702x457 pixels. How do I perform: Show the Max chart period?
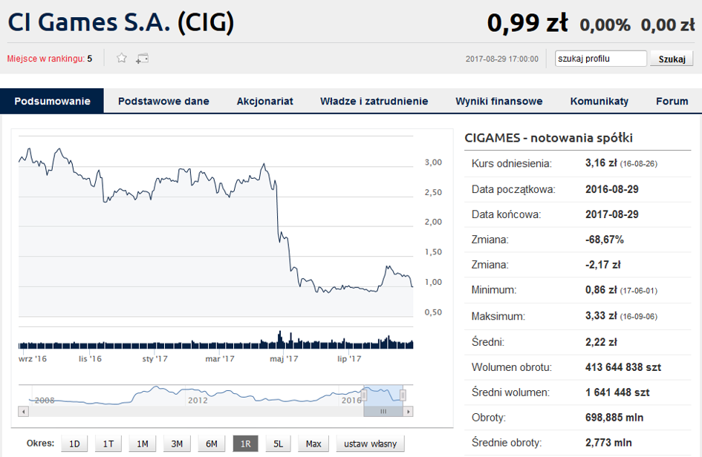click(313, 444)
